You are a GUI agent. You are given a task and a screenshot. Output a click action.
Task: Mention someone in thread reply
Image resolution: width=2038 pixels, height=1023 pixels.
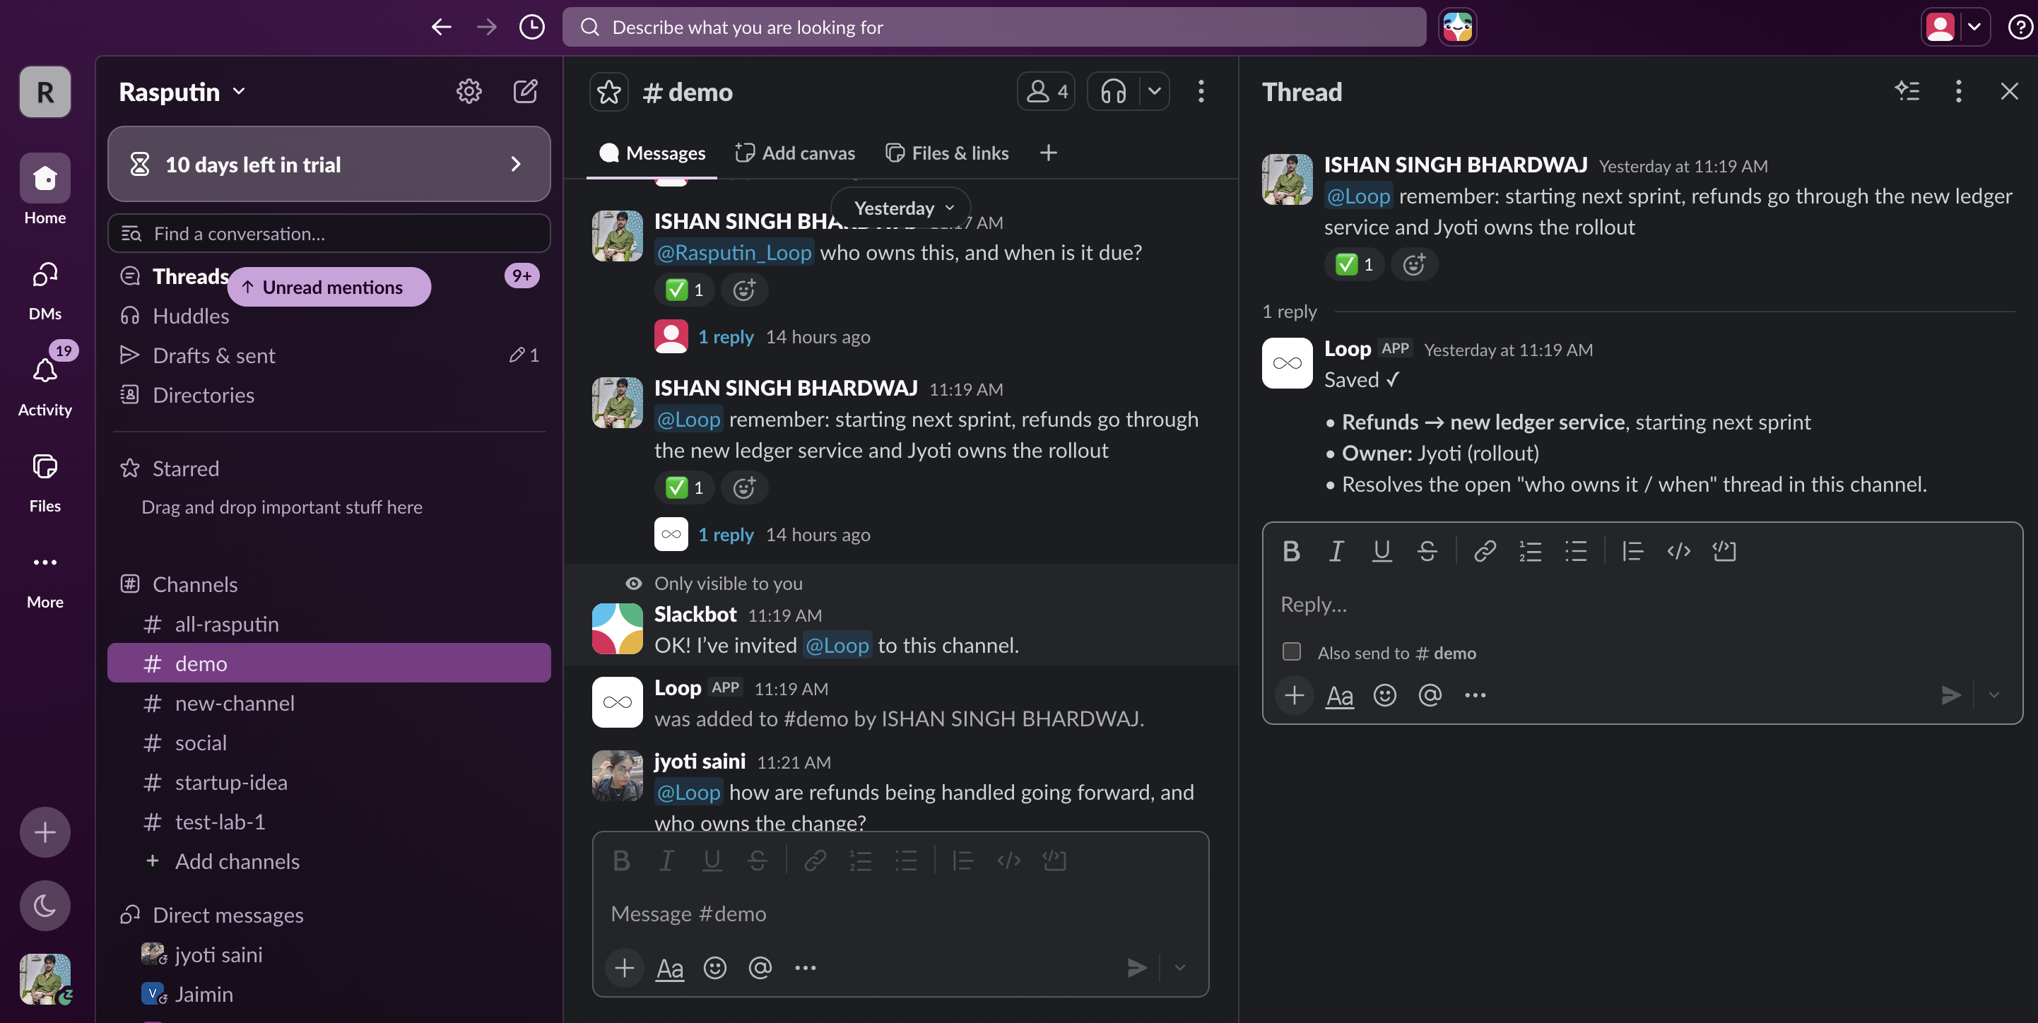point(1430,695)
